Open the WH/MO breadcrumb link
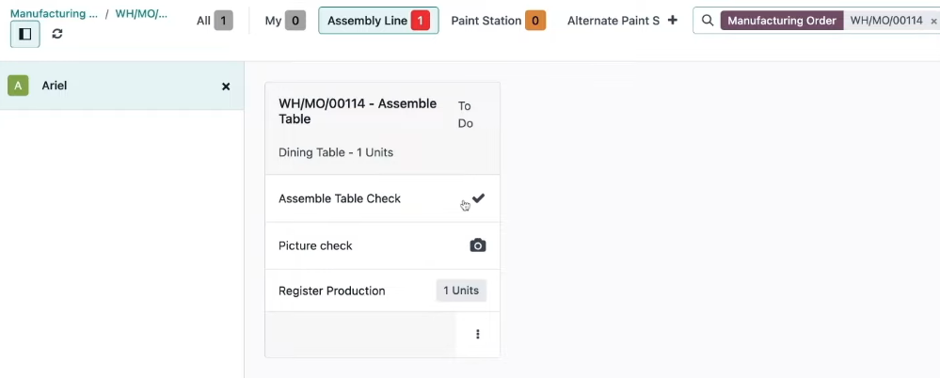The width and height of the screenshot is (940, 378). (141, 13)
